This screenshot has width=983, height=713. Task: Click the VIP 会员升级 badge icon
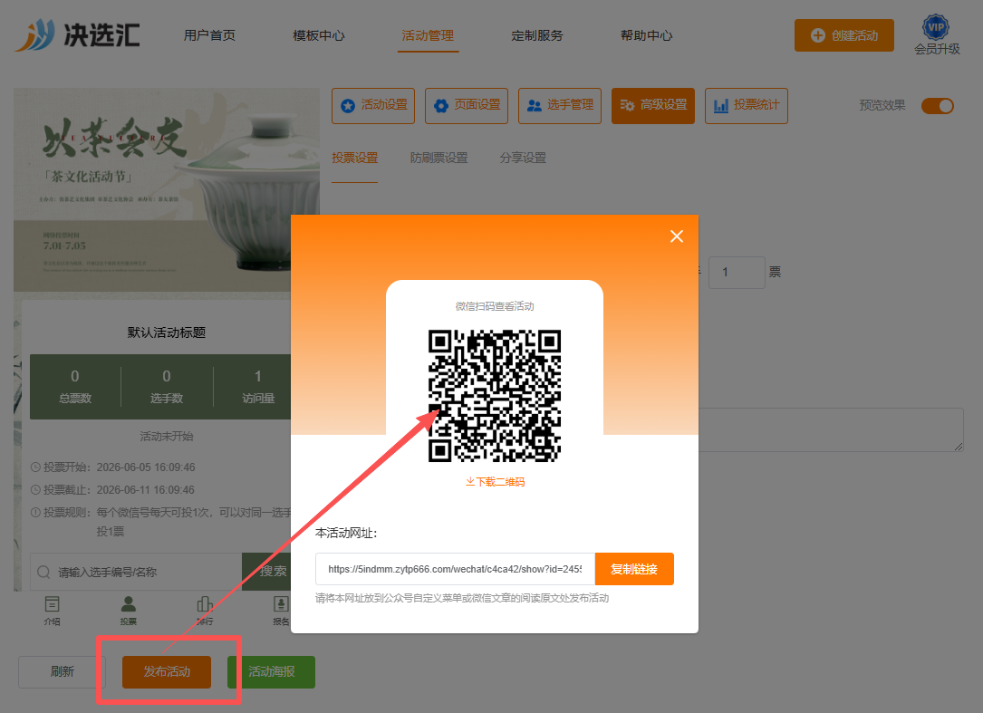pyautogui.click(x=935, y=27)
